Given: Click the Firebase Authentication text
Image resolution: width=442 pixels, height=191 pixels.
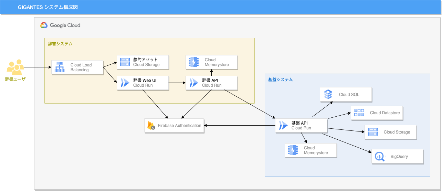Looking at the screenshot, I should 179,126.
